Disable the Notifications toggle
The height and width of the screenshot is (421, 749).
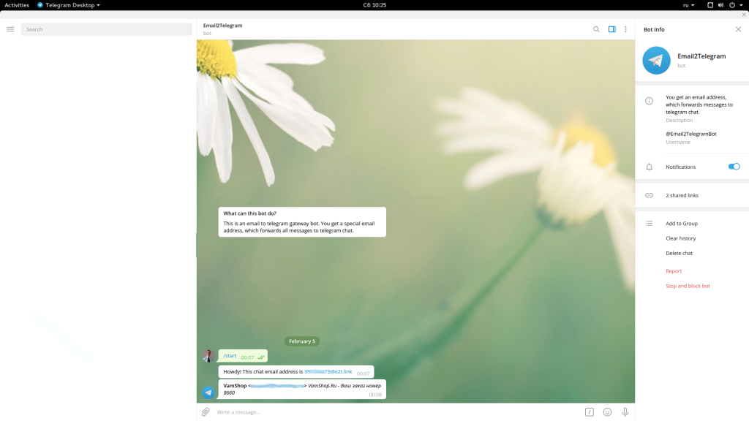(734, 167)
